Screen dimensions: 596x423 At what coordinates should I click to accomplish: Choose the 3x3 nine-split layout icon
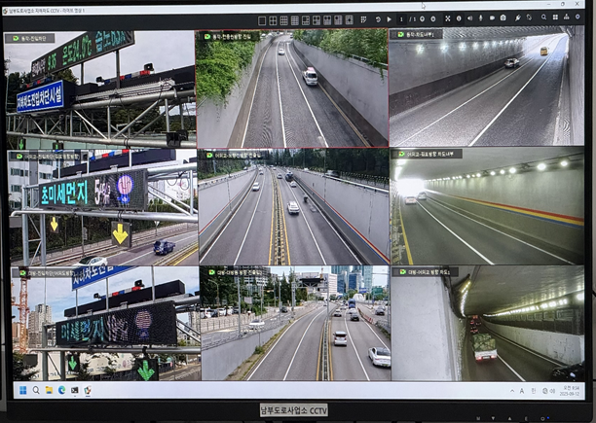pos(283,19)
